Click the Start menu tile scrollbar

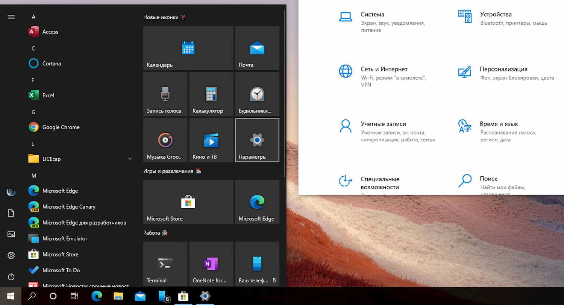coord(285,94)
